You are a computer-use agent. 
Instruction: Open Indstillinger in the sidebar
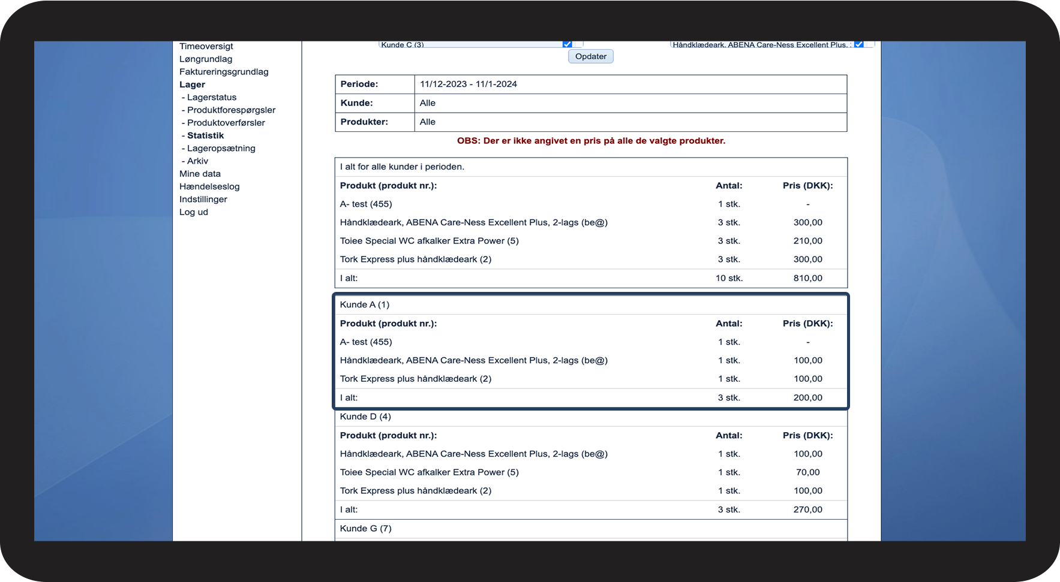point(203,200)
